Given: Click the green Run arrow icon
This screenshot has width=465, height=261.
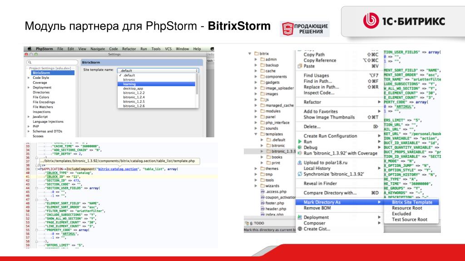Looking at the screenshot, I should (300, 142).
